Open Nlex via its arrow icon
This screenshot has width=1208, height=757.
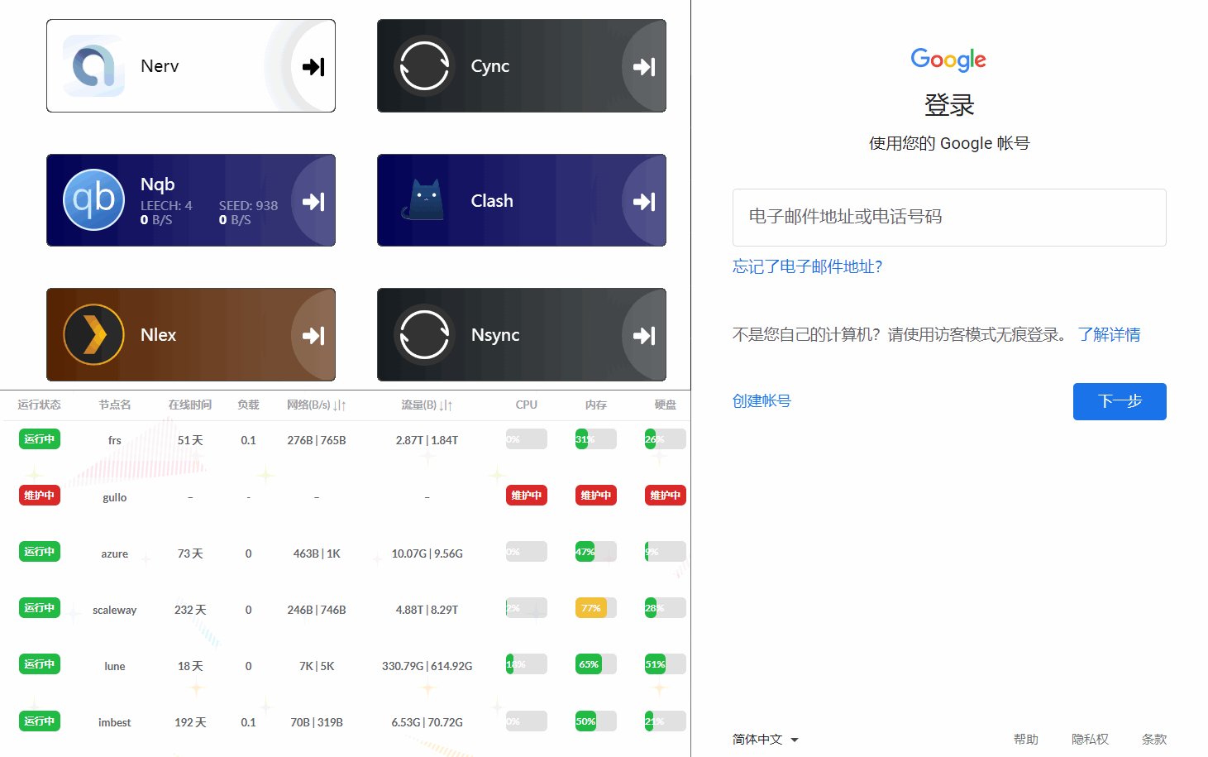pos(313,335)
